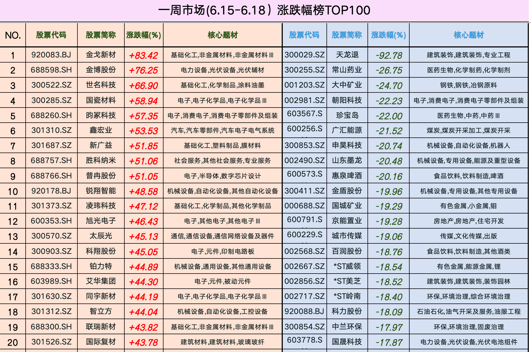This screenshot has height=352, width=531.
Task: Click stock name 艾华集团
Action: tap(101, 281)
